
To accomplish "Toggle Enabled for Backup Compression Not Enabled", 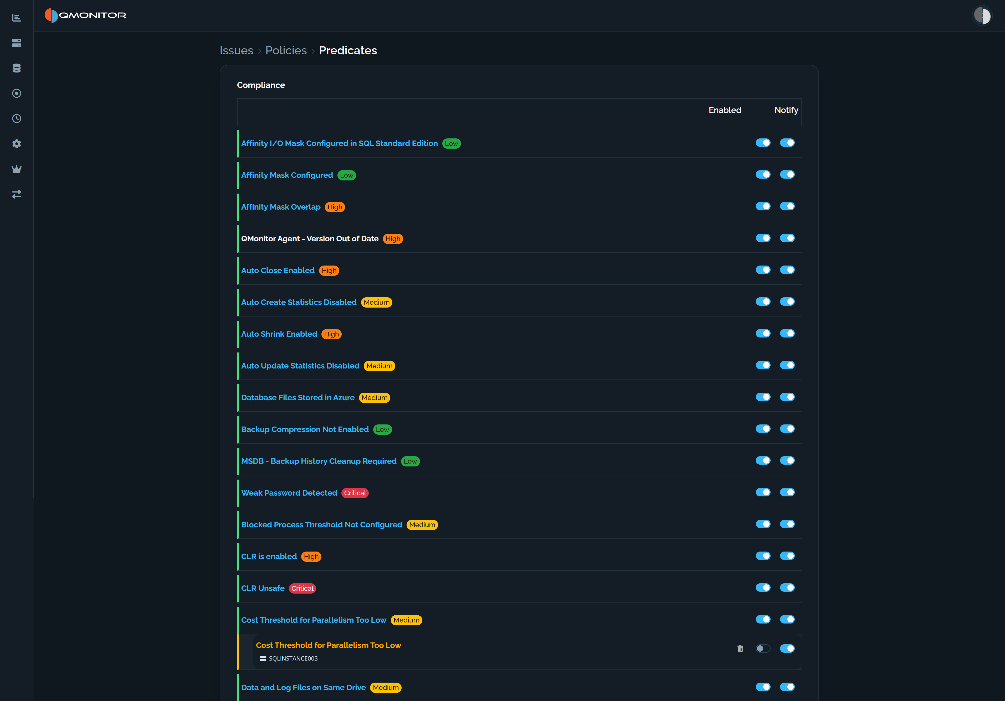I will coord(763,429).
